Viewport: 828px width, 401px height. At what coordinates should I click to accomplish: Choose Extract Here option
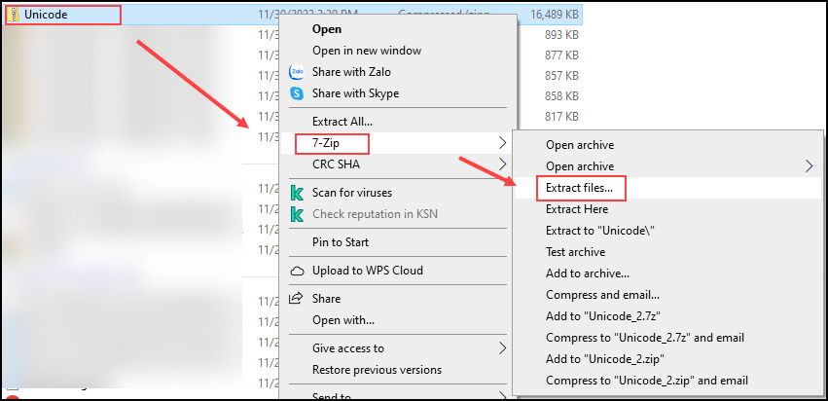577,209
